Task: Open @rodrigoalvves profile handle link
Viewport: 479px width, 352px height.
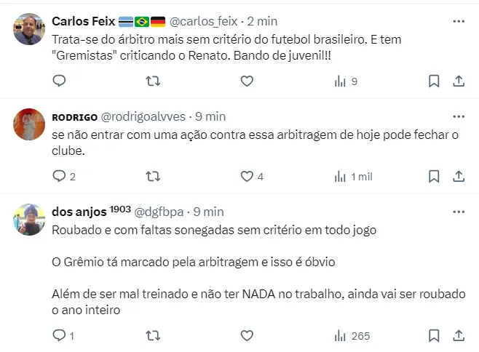Action: (144, 116)
